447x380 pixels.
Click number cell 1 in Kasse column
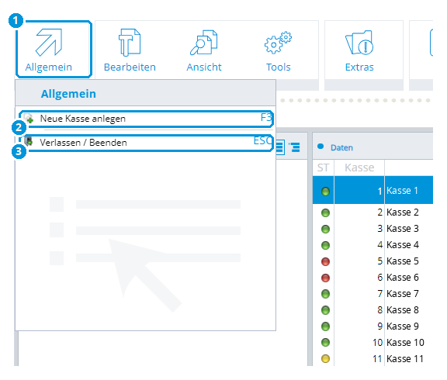click(x=359, y=190)
